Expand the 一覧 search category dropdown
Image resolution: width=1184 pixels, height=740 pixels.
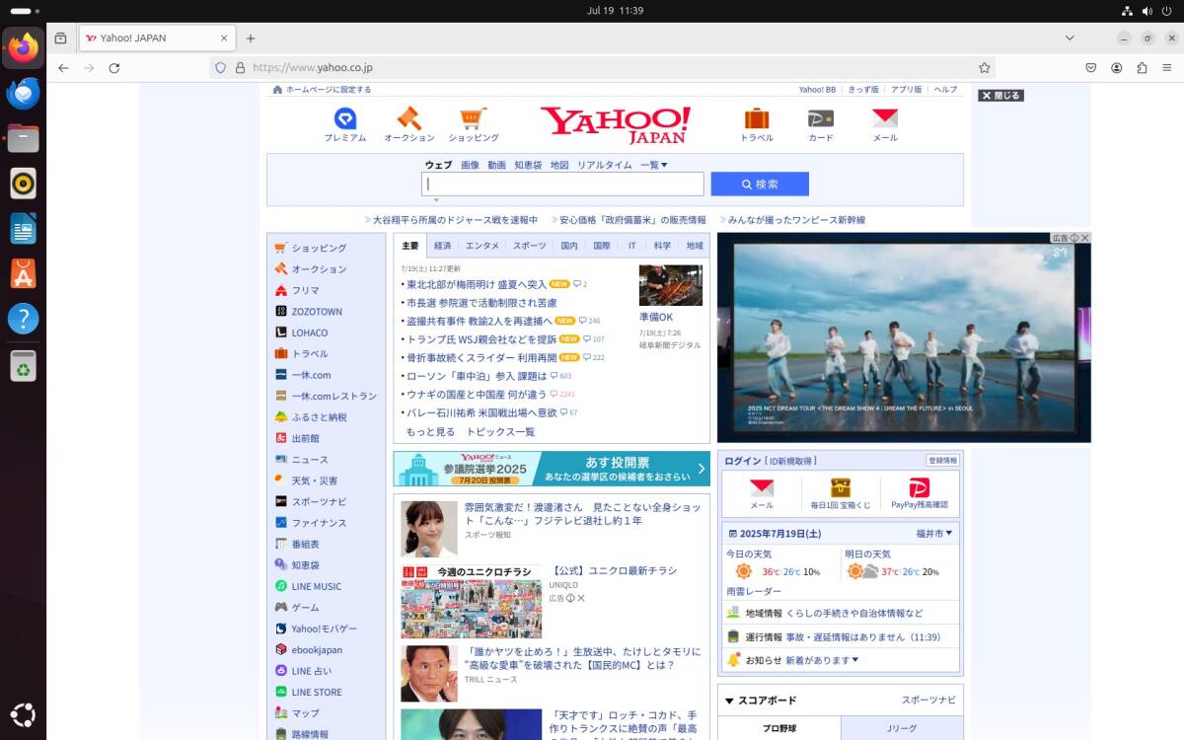pyautogui.click(x=654, y=165)
